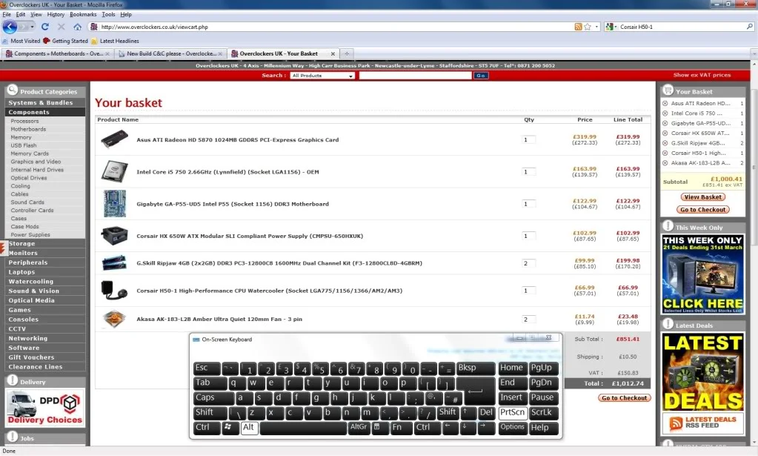Click the DPD Delivery Choices banner
The height and width of the screenshot is (456, 758).
click(x=45, y=407)
